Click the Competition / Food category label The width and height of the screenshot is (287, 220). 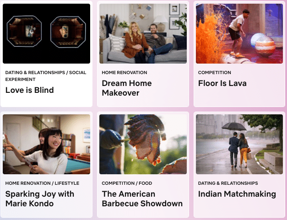[x=127, y=183]
